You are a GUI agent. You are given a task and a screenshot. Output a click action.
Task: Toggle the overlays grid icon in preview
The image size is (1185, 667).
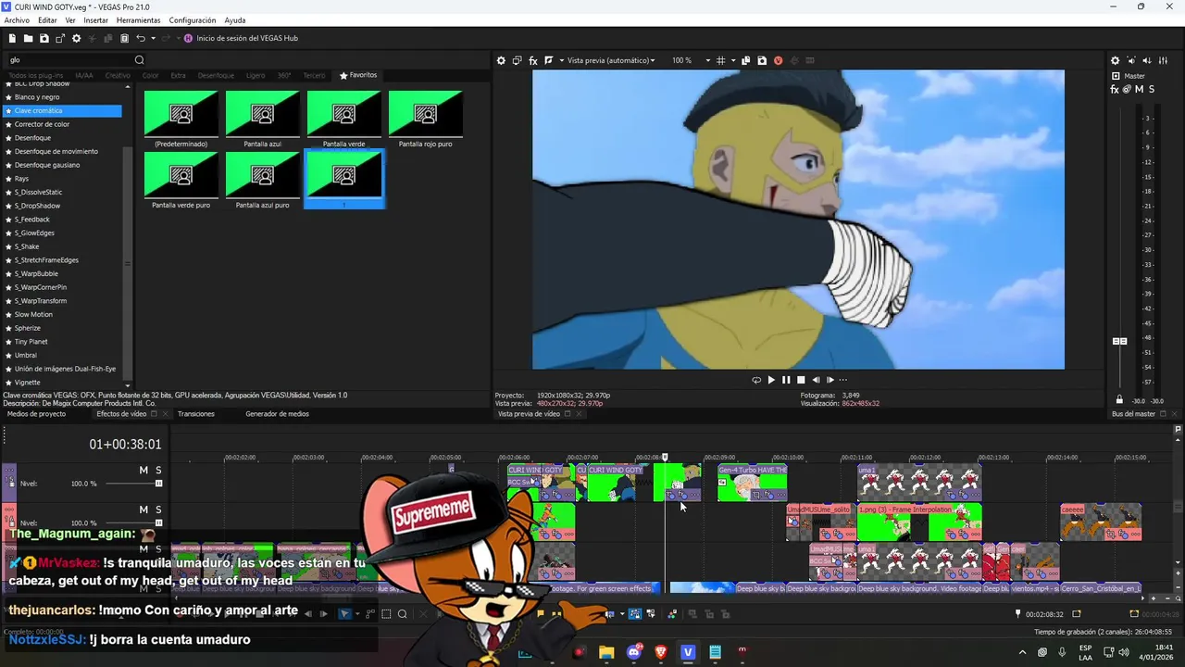(x=720, y=60)
